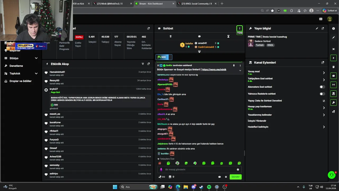
Task: Edit stream info with pencil in Yayın bilgisi
Action: (x=317, y=28)
